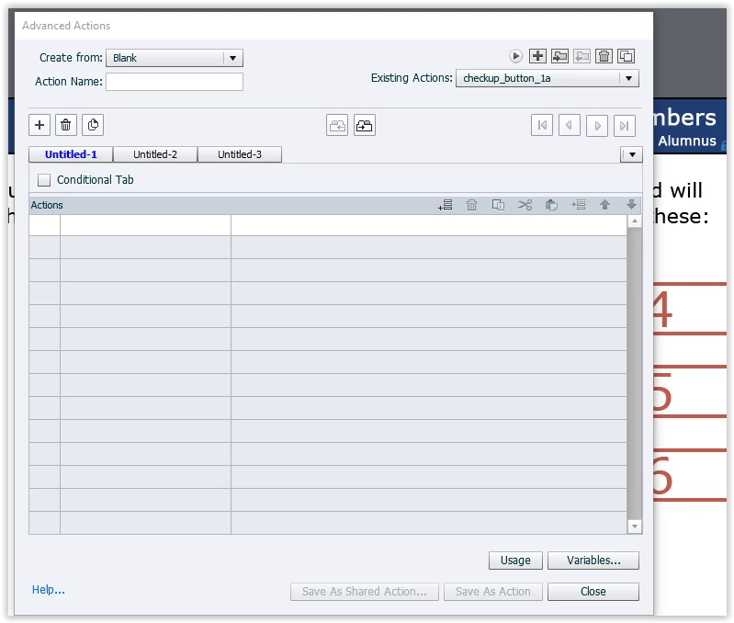Viewport: 734px width, 623px height.
Task: Jump to last decision tab
Action: point(624,126)
